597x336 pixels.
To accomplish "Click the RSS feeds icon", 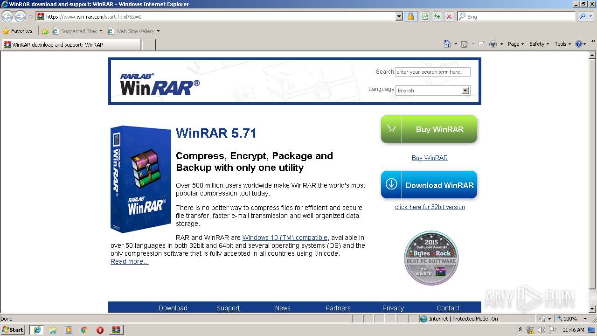I will [464, 44].
